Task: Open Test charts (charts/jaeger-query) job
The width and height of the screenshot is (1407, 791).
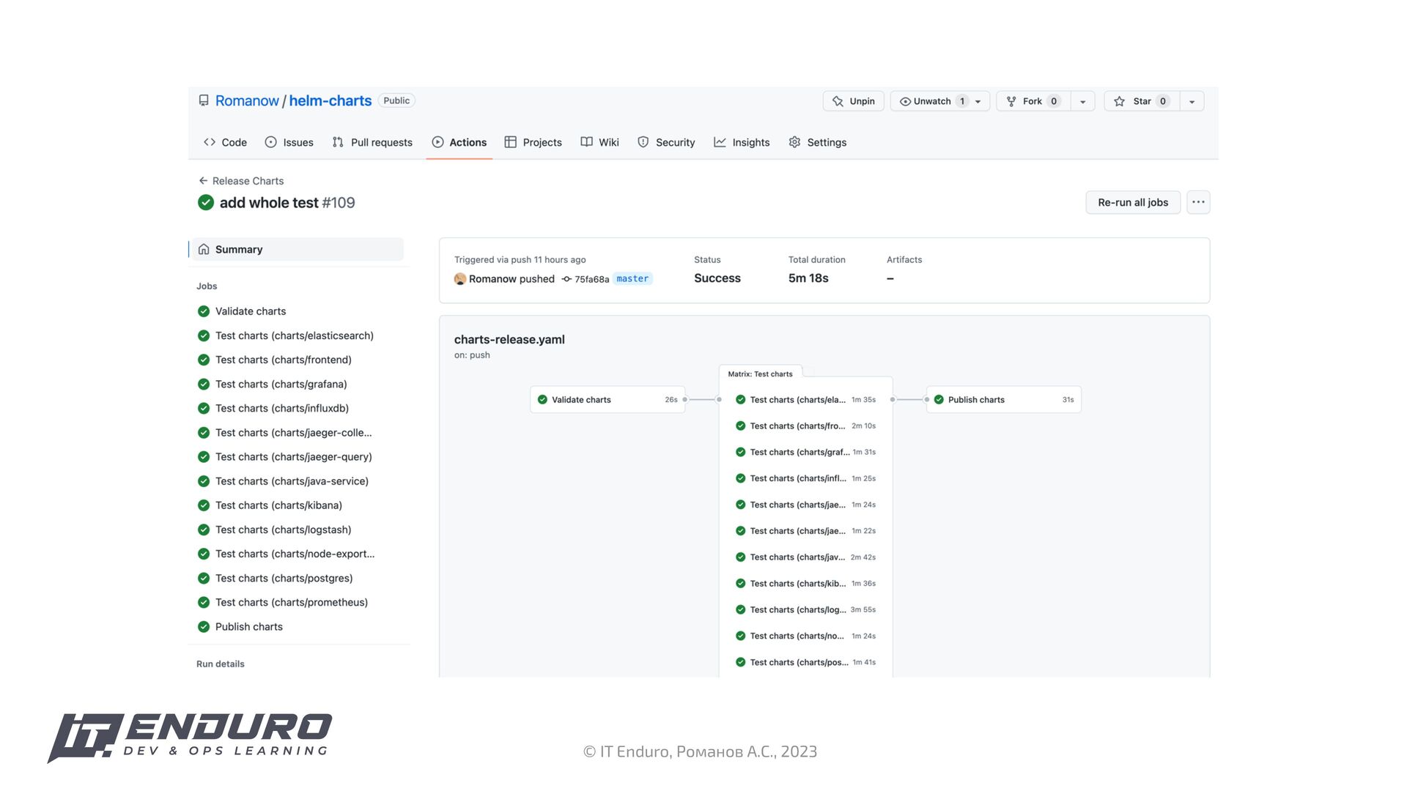Action: coord(293,456)
